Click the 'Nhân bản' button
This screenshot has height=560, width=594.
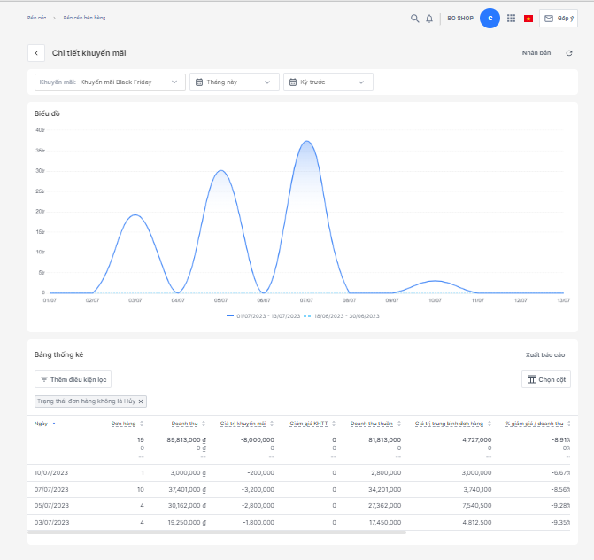point(536,53)
